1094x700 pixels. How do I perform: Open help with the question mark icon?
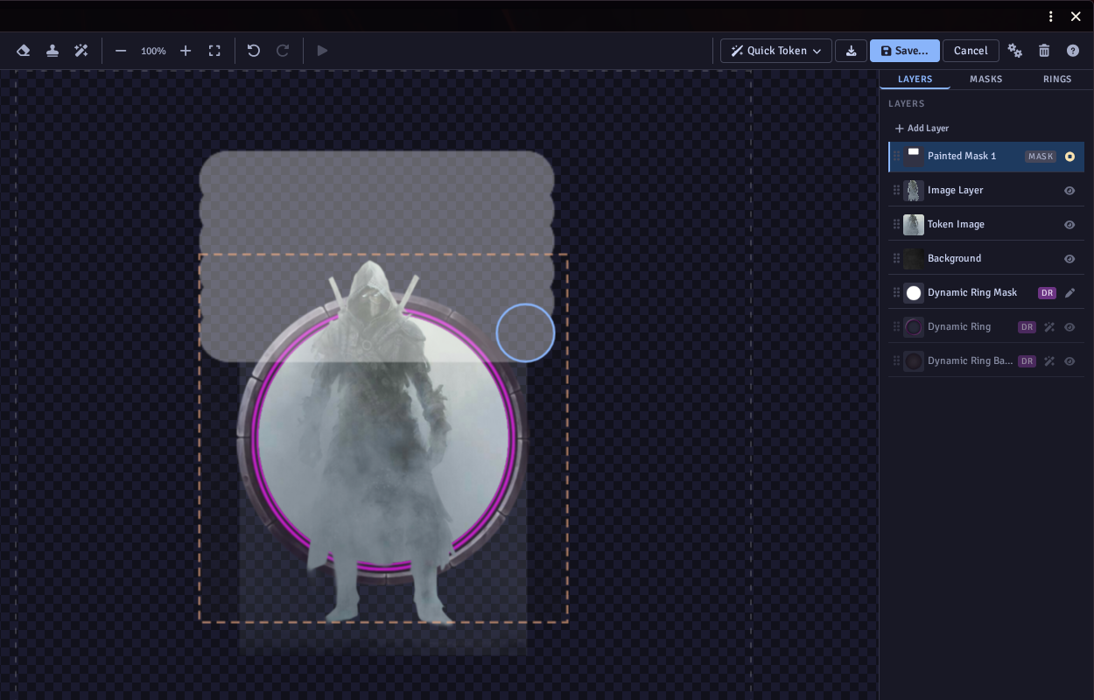point(1073,51)
